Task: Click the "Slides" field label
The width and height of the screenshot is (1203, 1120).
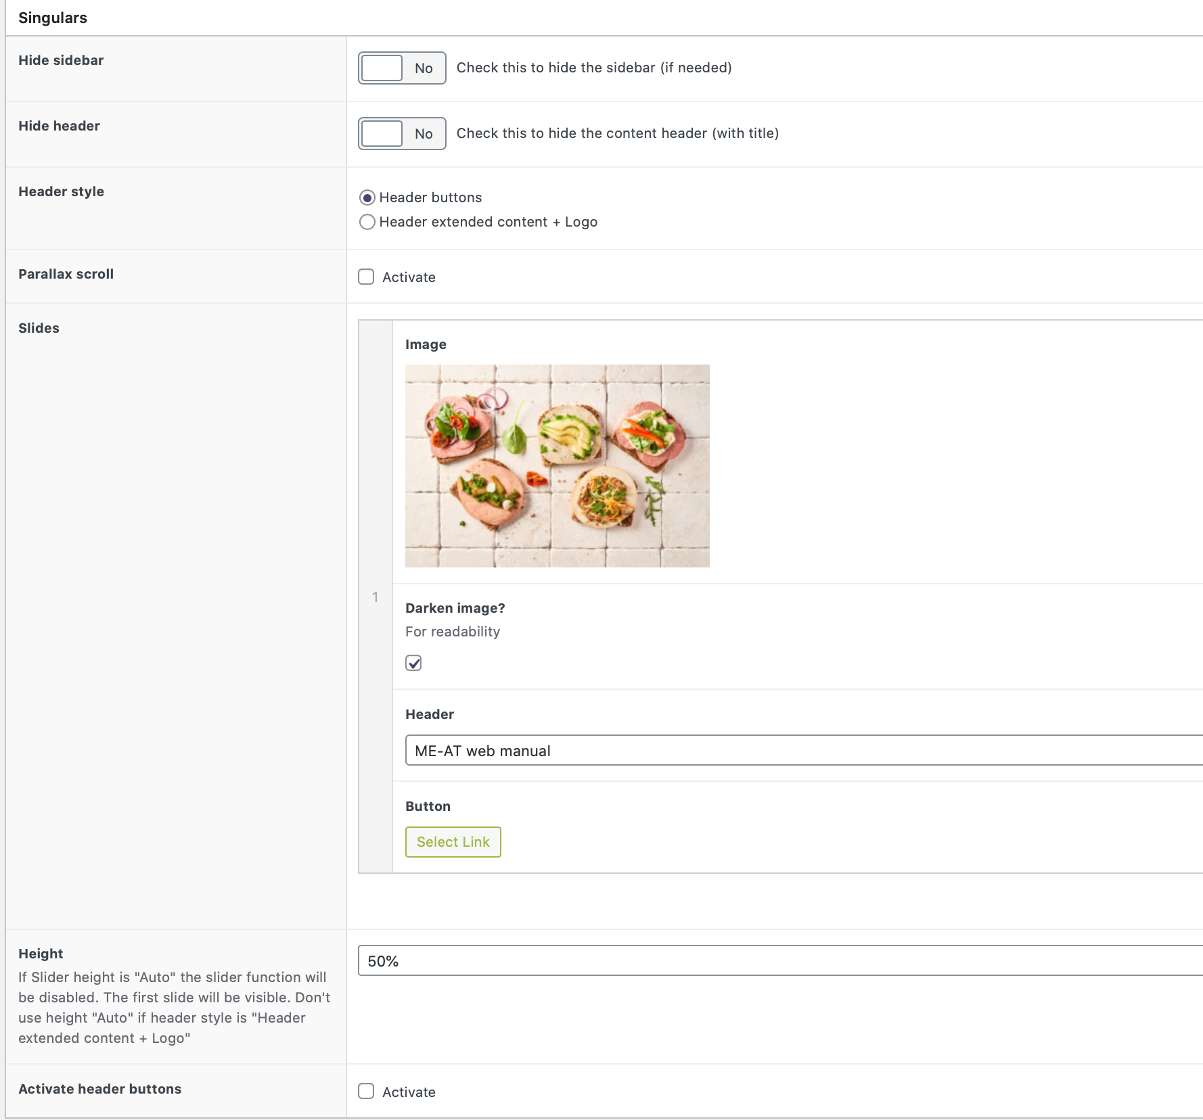Action: click(39, 328)
